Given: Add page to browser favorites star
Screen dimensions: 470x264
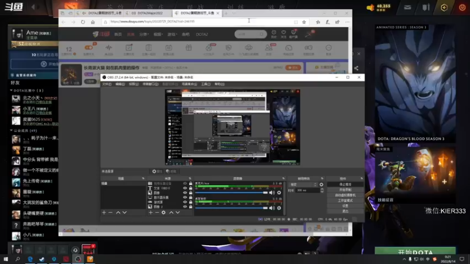Looking at the screenshot, I should [304, 22].
